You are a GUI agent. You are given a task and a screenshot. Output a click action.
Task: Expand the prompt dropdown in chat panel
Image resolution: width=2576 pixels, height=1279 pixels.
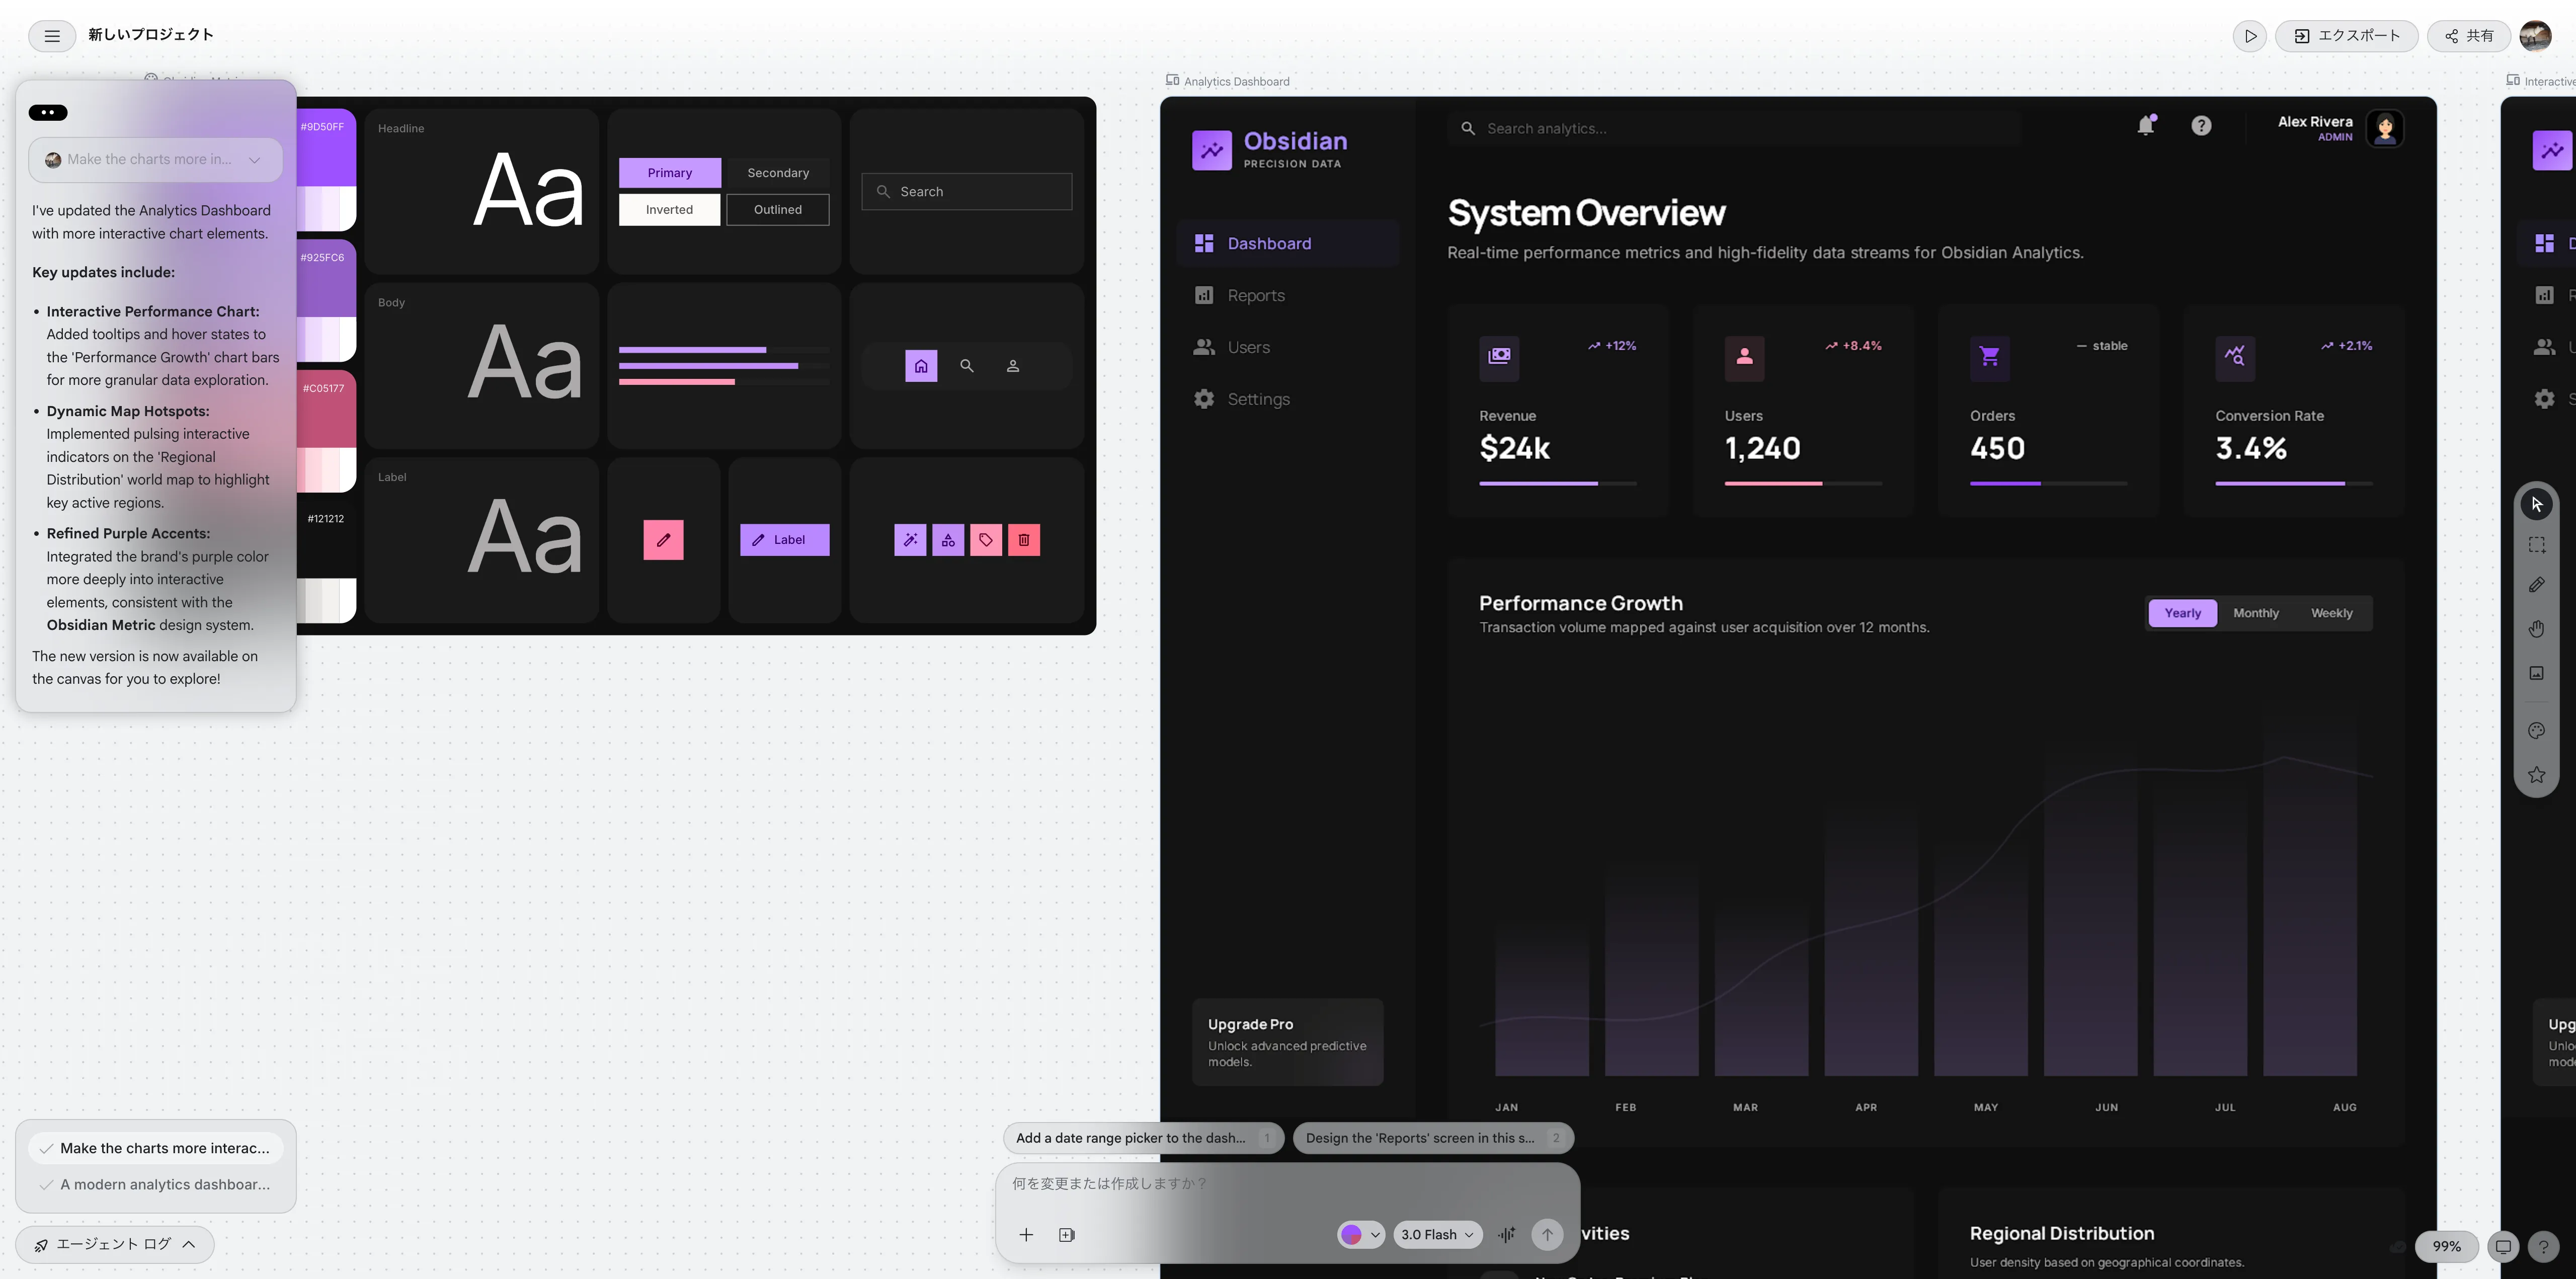254,160
